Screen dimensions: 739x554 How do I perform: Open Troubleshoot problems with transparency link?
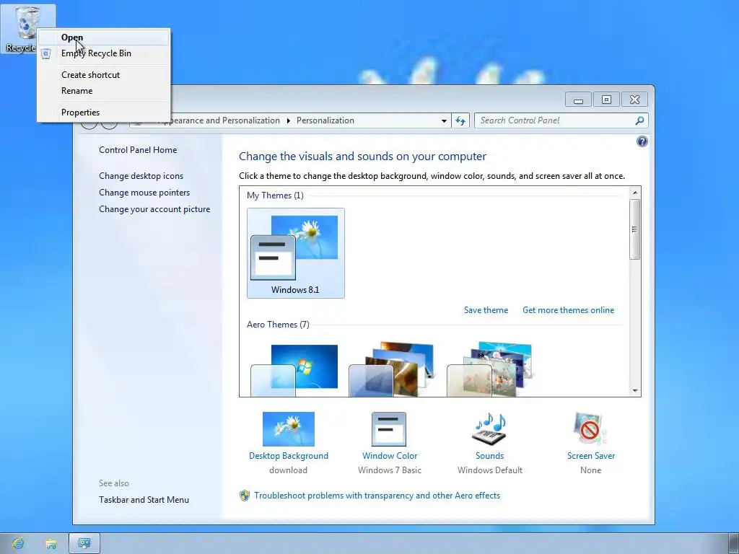[x=377, y=496]
